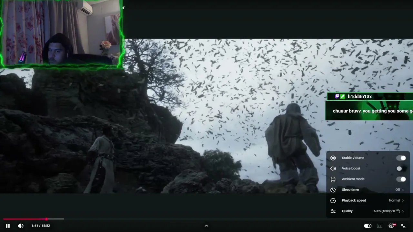Click the 1:41 / 15:52 time display
This screenshot has height=232, width=413.
(41, 226)
